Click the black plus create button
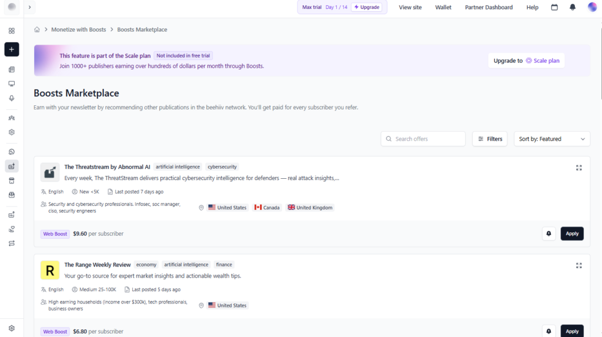602x337 pixels. tap(12, 49)
